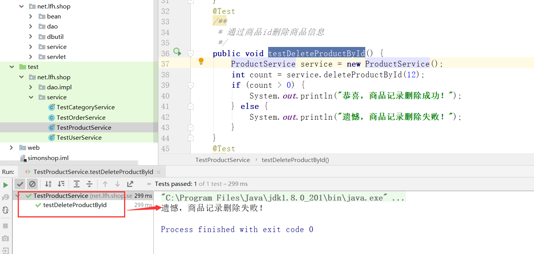534x254 pixels.
Task: Click the yellow lightbulb intention icon
Action: click(201, 61)
